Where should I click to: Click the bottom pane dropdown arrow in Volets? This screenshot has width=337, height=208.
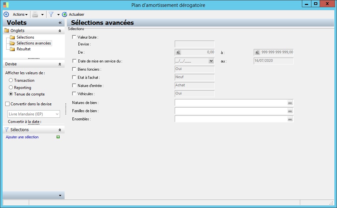[60, 196]
